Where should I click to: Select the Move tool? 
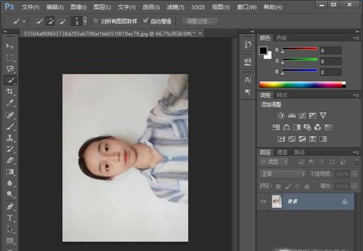tap(10, 46)
